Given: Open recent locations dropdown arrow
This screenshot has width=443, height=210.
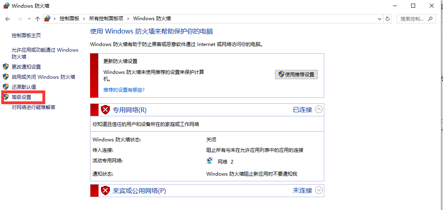Looking at the screenshot, I should pos(29,19).
